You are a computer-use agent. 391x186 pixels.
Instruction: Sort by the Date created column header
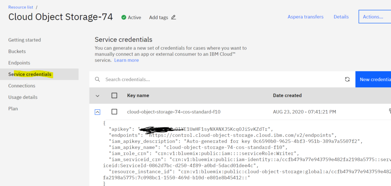click(x=287, y=95)
